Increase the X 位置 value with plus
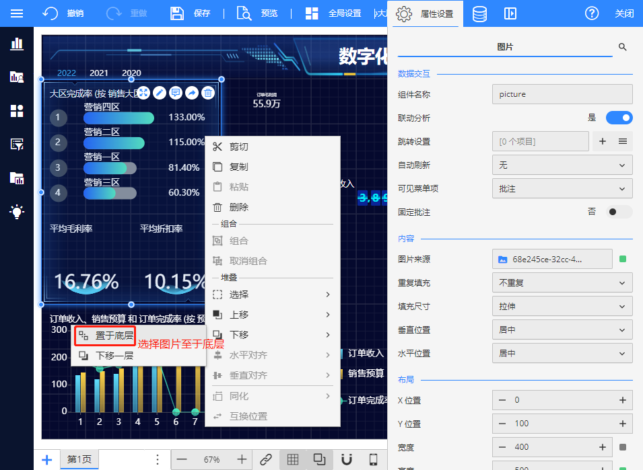643x470 pixels. [x=622, y=400]
